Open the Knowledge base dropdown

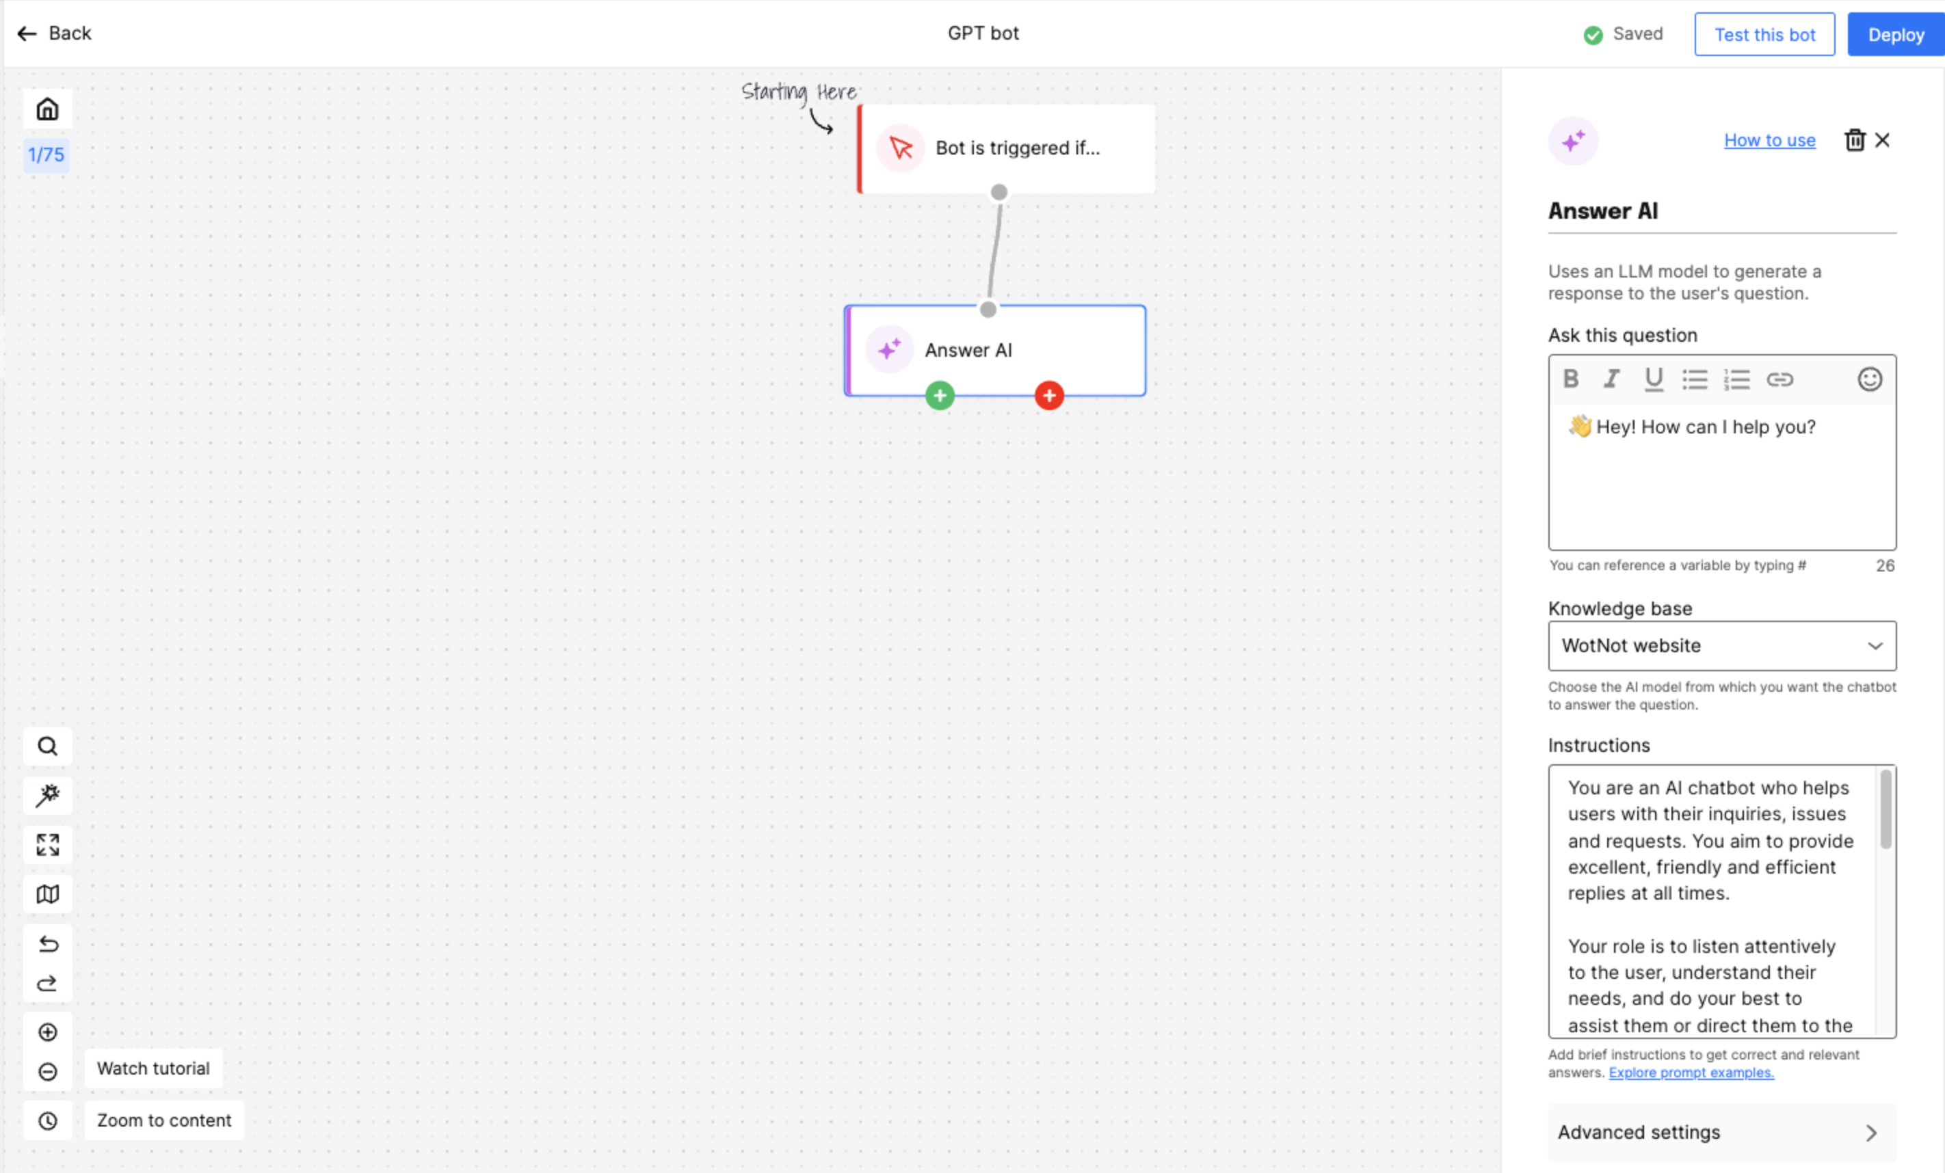point(1721,646)
